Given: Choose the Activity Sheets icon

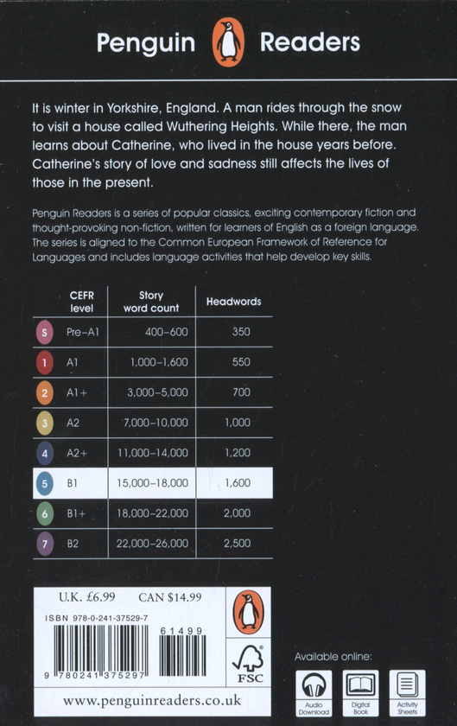Looking at the screenshot, I should [407, 693].
